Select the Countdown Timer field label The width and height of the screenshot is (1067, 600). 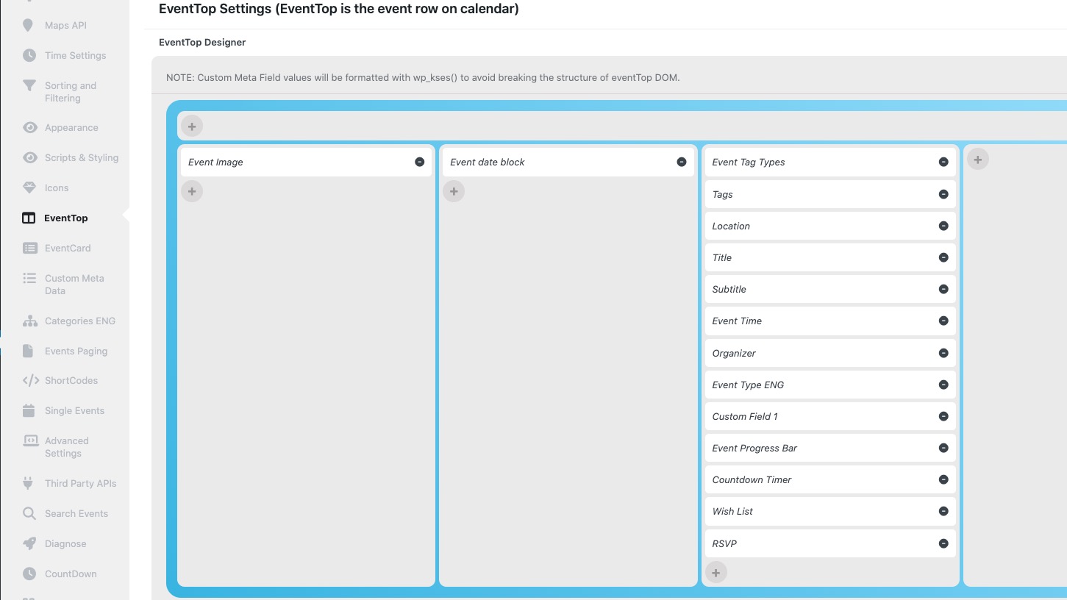point(752,480)
